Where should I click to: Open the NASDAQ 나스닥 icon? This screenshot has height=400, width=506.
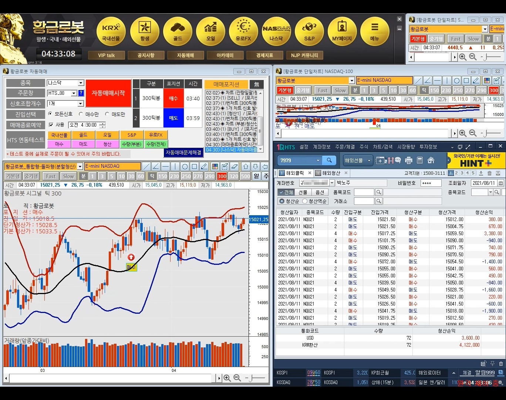[276, 31]
